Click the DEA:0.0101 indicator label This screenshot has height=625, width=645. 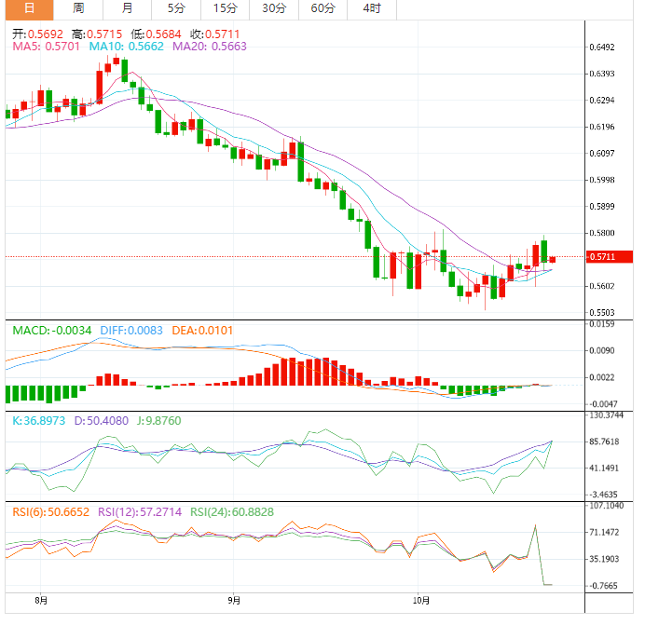click(x=202, y=331)
